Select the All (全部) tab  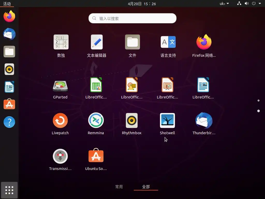click(x=146, y=187)
